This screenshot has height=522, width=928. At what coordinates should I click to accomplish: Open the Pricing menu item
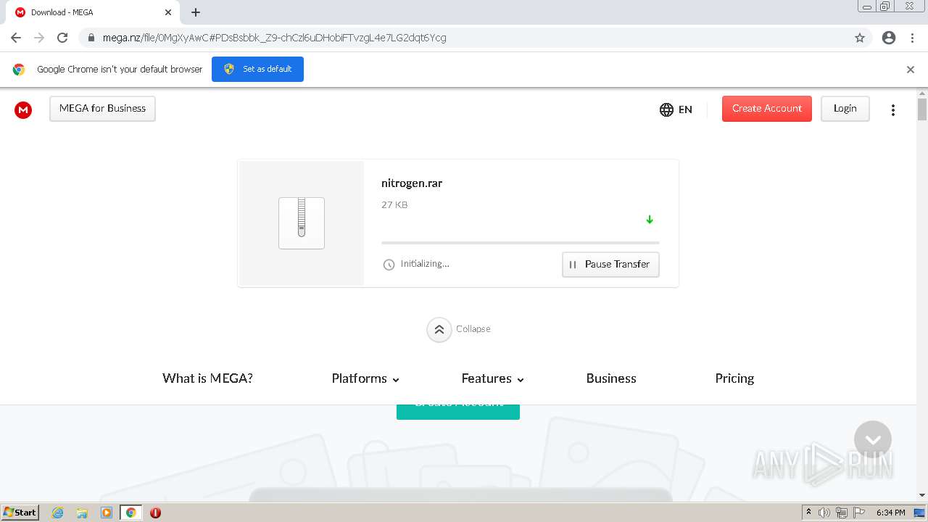tap(734, 378)
